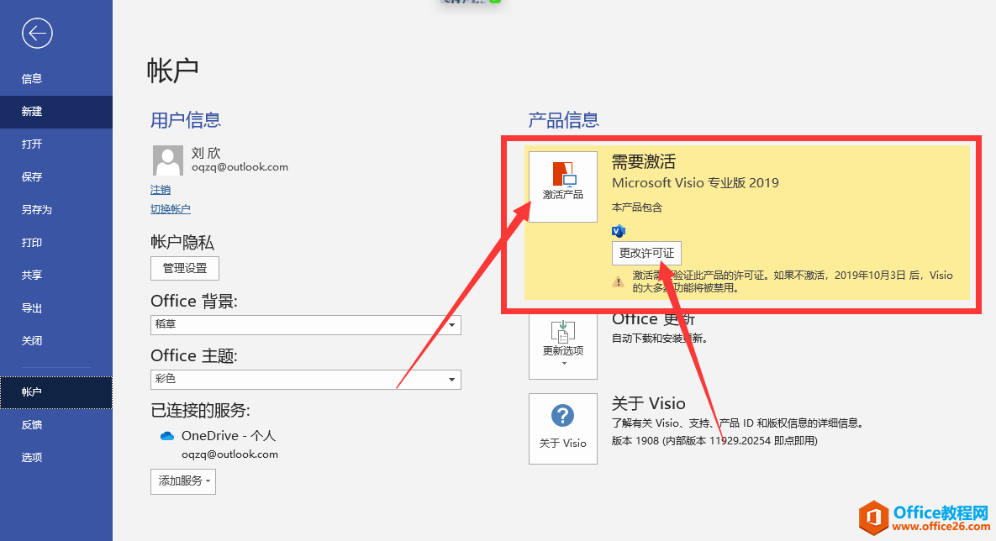Click the oqzq@outlook.com text under 刘欣
Image resolution: width=996 pixels, height=541 pixels.
(240, 167)
